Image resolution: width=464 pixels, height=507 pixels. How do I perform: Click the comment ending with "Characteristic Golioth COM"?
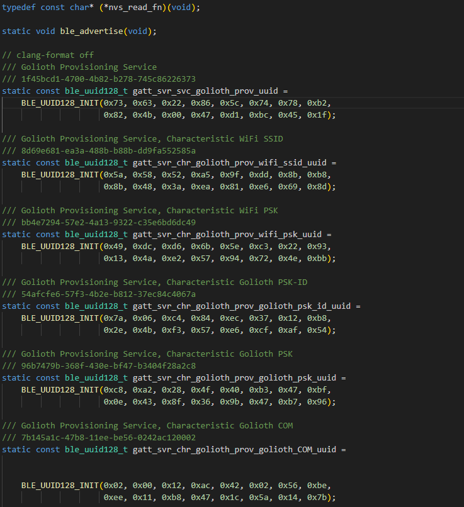(147, 426)
